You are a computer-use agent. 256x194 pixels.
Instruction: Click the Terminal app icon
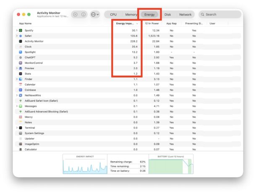tap(21, 128)
